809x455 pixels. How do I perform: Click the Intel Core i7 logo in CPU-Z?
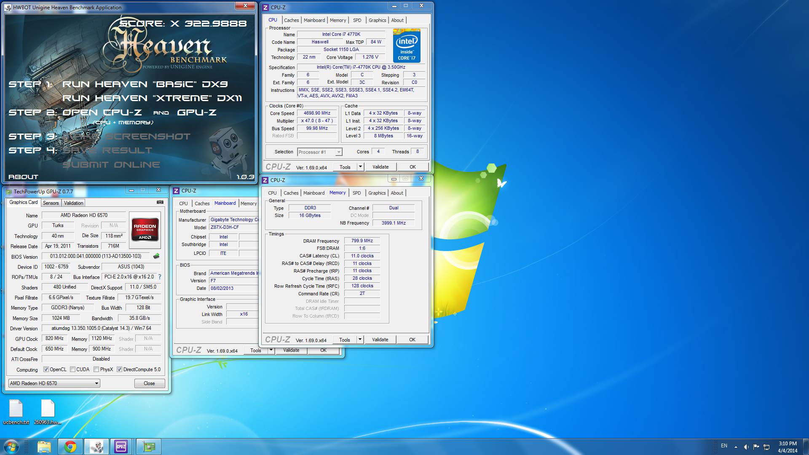click(x=407, y=45)
